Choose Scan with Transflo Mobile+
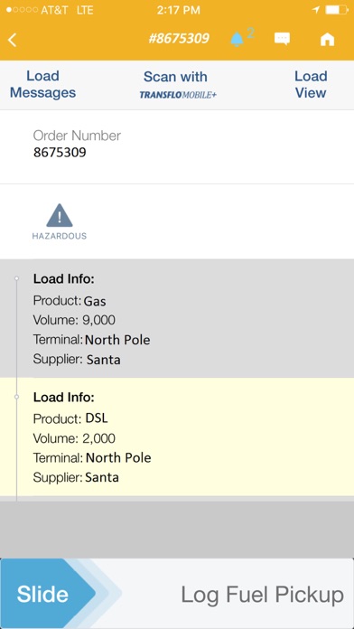 pyautogui.click(x=178, y=85)
